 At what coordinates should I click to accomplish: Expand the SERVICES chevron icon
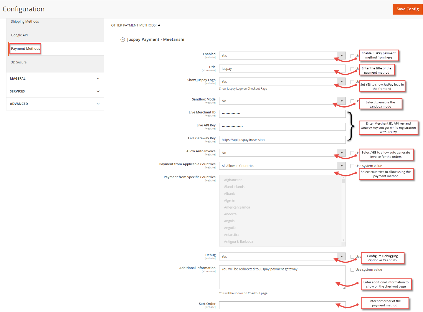pos(98,91)
